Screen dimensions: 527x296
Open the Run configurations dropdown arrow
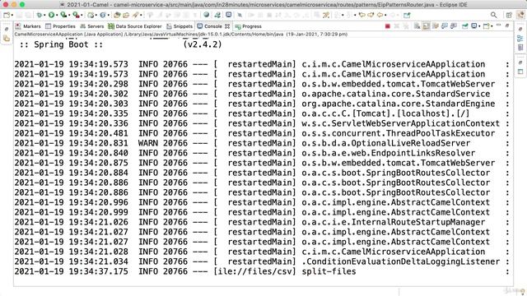tap(57, 15)
